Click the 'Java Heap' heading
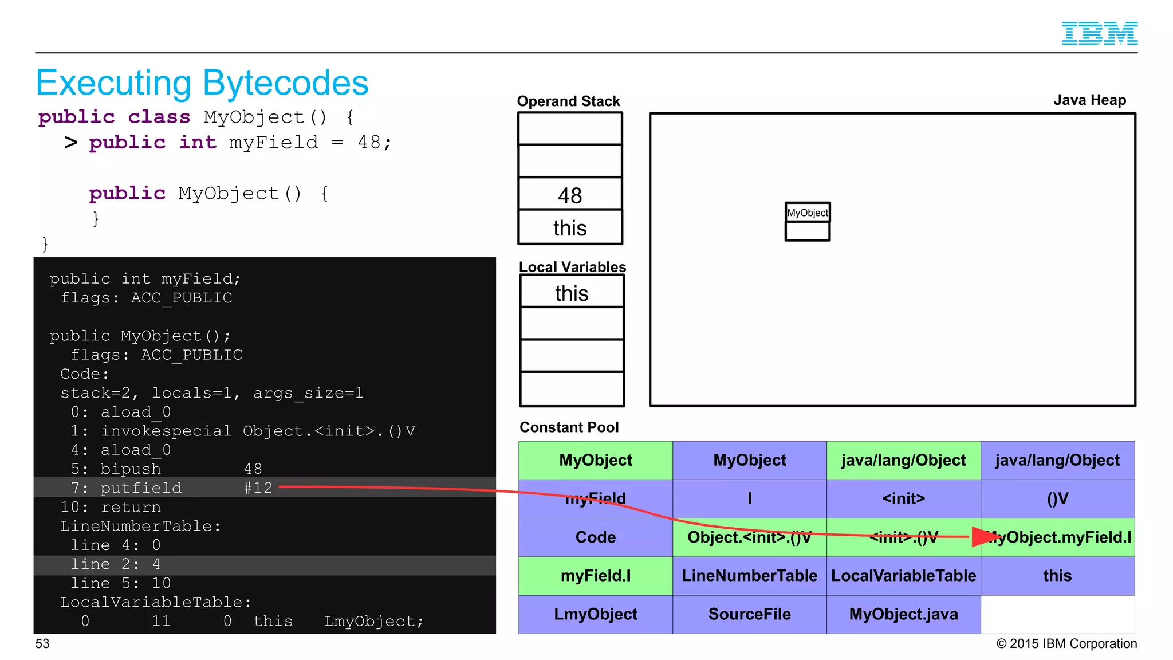1173x660 pixels. pyautogui.click(x=1089, y=100)
